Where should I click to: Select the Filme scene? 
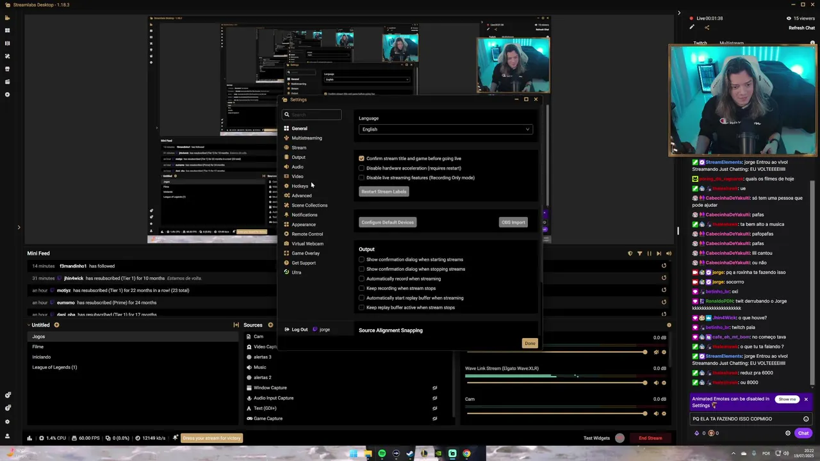tap(38, 346)
